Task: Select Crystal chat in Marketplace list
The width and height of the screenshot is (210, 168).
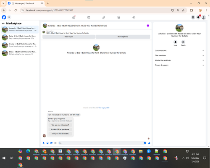Action: pyautogui.click(x=20, y=45)
